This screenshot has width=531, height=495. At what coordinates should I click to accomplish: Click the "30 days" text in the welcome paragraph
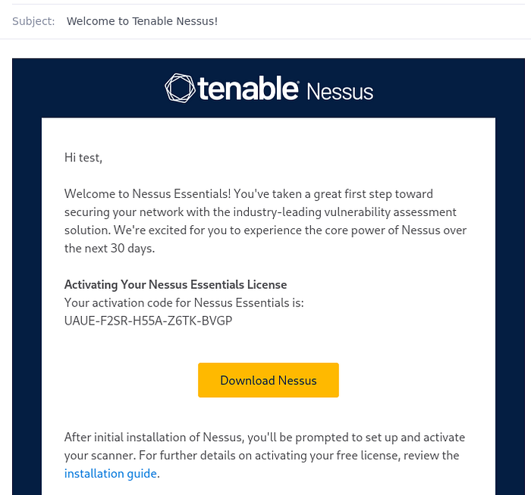pyautogui.click(x=133, y=249)
